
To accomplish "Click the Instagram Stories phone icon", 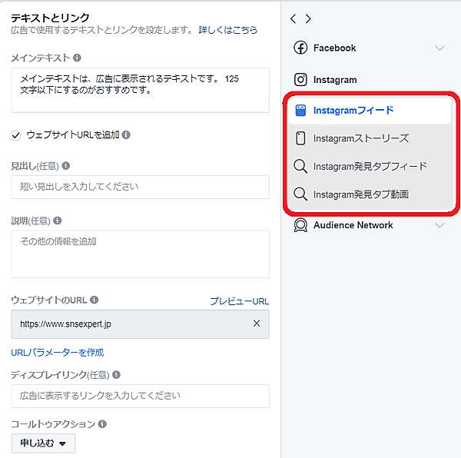I will (x=300, y=138).
